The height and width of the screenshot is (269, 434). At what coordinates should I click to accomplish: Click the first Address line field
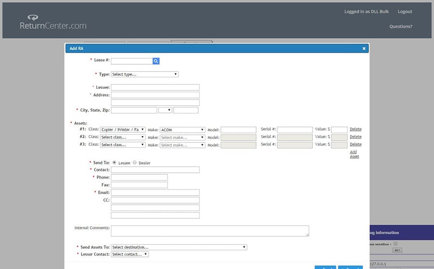[155, 95]
